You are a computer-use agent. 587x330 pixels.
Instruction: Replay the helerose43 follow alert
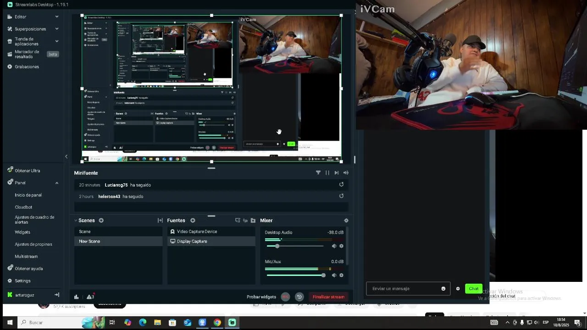coord(341,196)
